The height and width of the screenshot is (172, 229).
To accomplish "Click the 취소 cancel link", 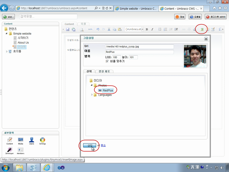I will click(x=103, y=146).
